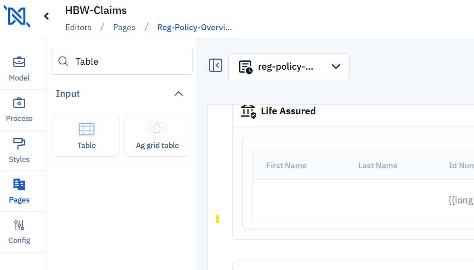This screenshot has height=270, width=474.
Task: Select the First Name column header
Action: (286, 166)
